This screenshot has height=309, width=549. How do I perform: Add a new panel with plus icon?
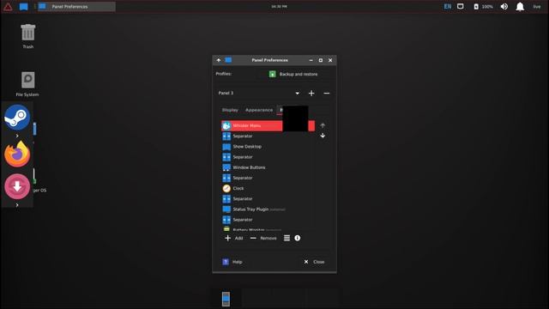pyautogui.click(x=311, y=94)
